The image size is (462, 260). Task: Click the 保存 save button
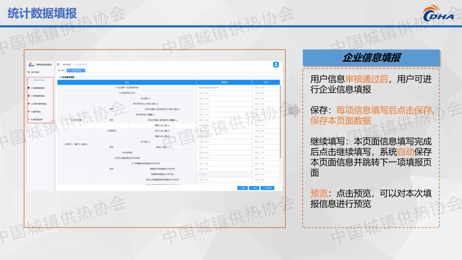(254, 188)
